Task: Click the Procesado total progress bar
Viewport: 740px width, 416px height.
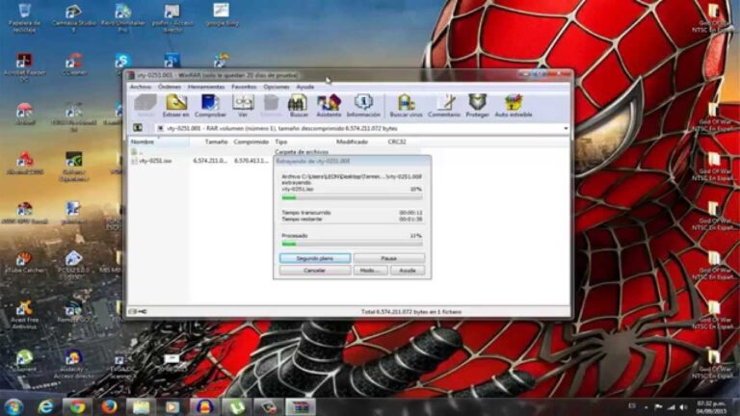Action: coord(352,244)
